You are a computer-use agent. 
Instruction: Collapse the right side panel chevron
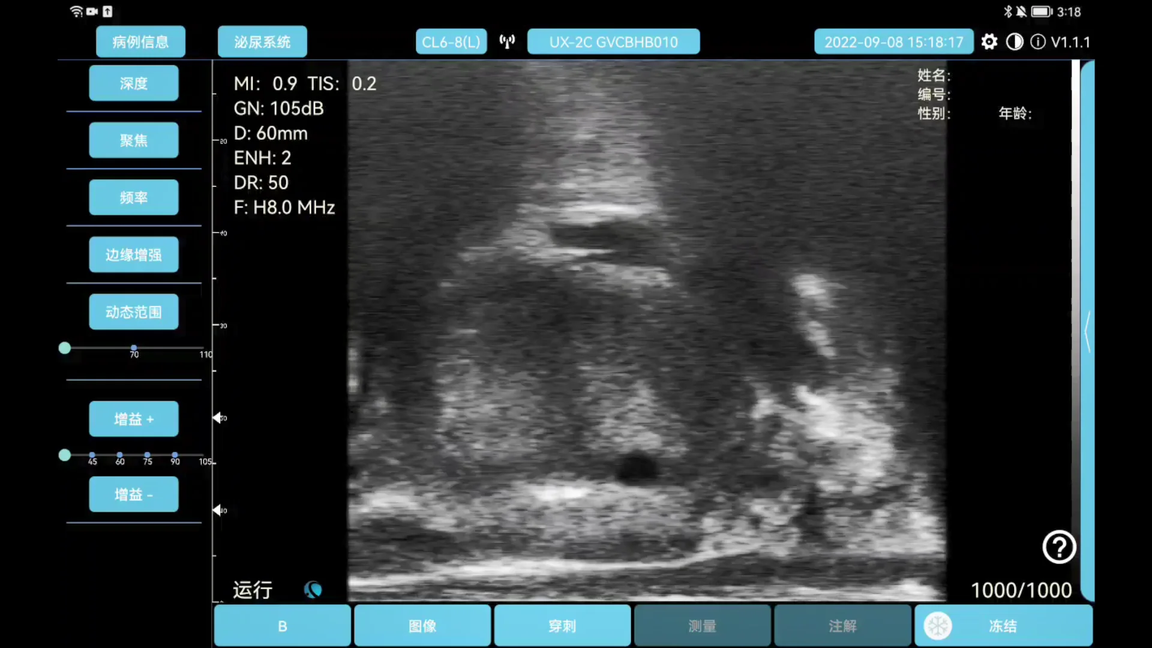click(1087, 332)
